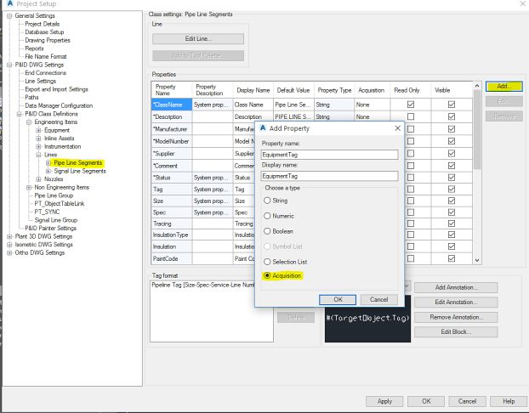Toggle Read Only checkbox for Tracing row
The height and width of the screenshot is (413, 529).
pyautogui.click(x=411, y=223)
